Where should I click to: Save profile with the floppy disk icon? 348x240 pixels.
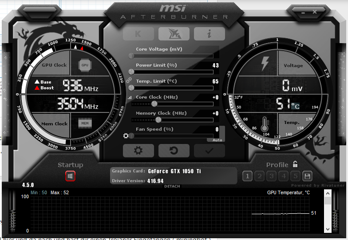coord(307,176)
